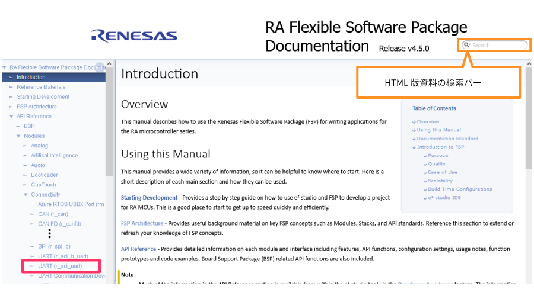Screen dimensions: 534x296
Task: Expand the BSP tree node
Action: tap(18, 126)
